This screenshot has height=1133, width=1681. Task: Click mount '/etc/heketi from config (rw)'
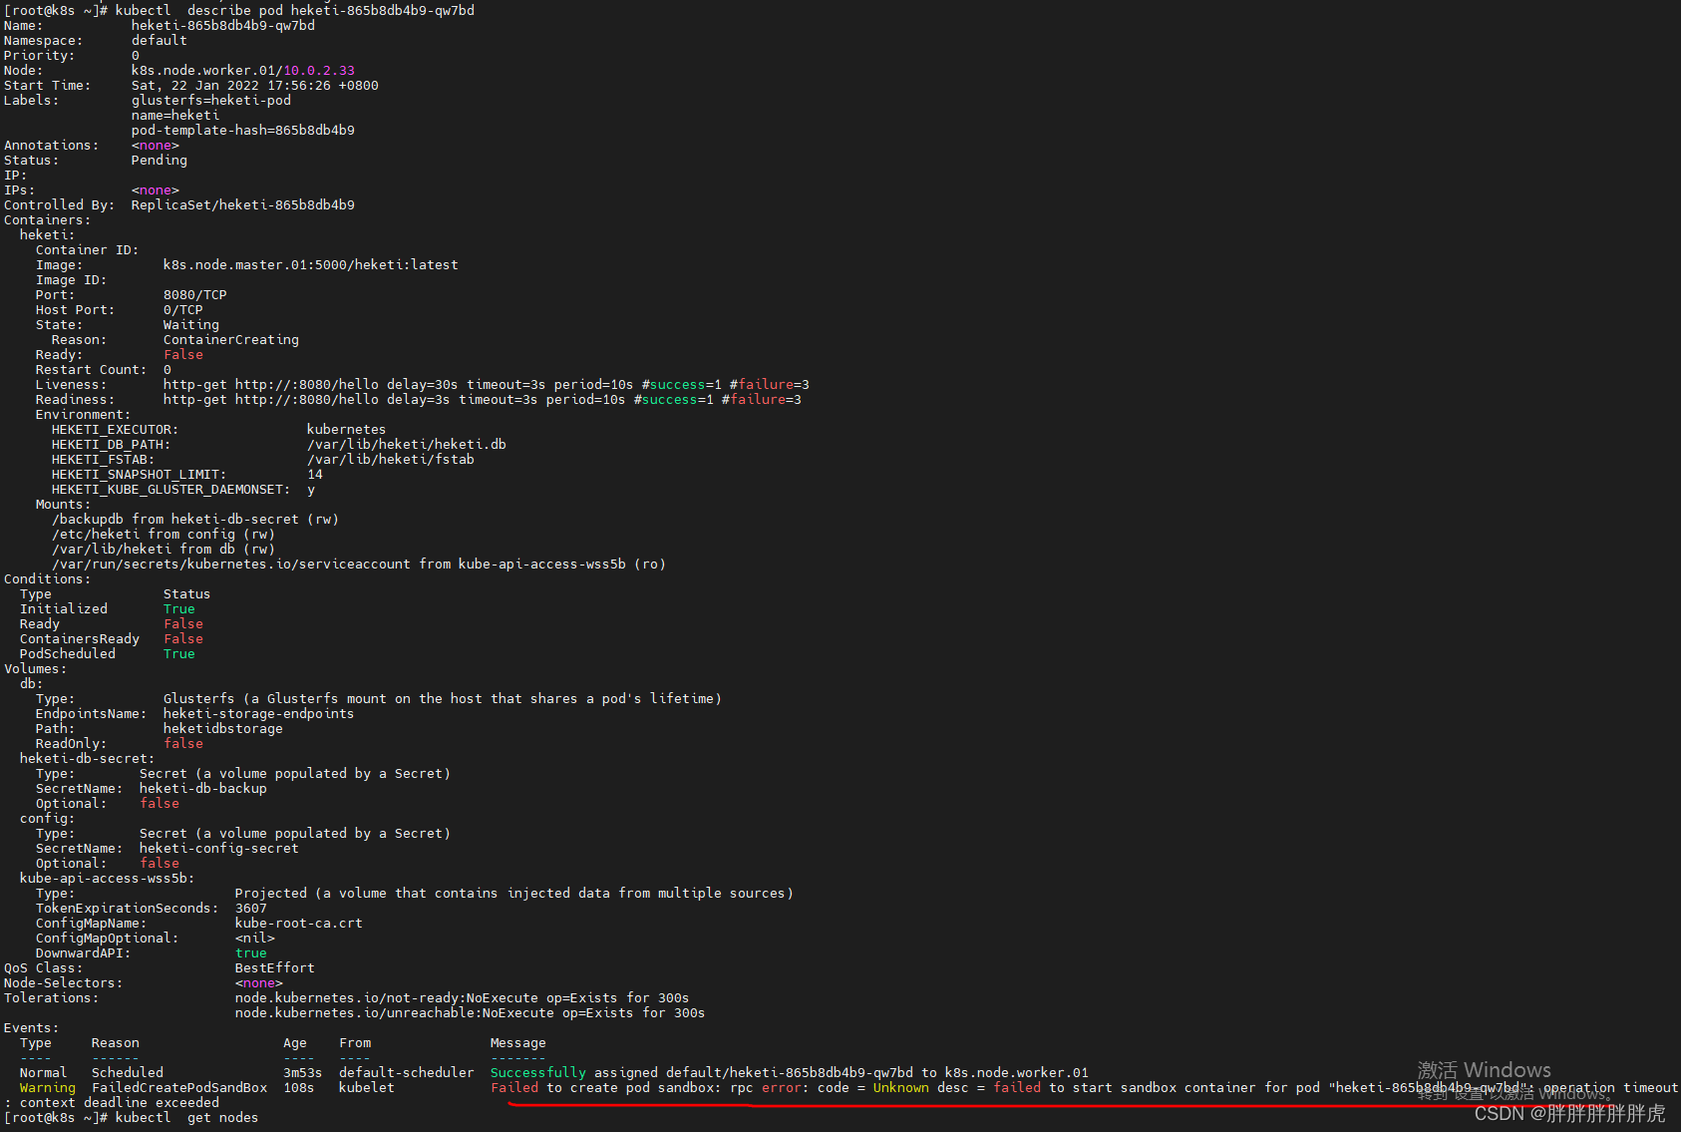point(164,535)
